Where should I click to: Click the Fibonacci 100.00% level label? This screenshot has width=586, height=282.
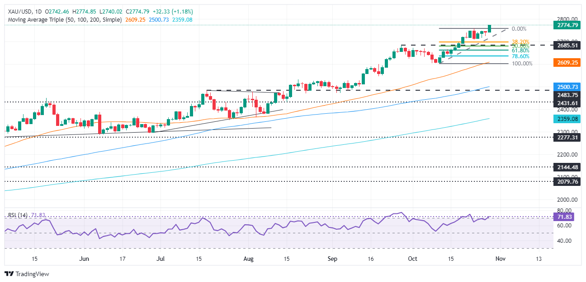coord(521,64)
